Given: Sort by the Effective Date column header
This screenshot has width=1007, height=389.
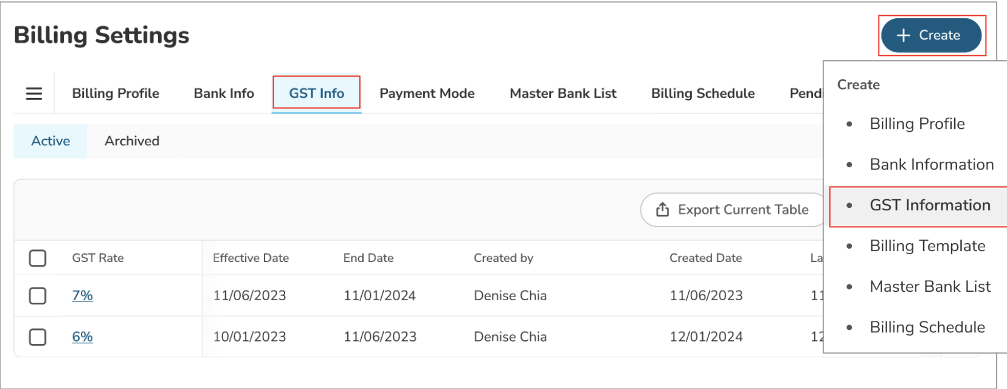Looking at the screenshot, I should tap(251, 258).
